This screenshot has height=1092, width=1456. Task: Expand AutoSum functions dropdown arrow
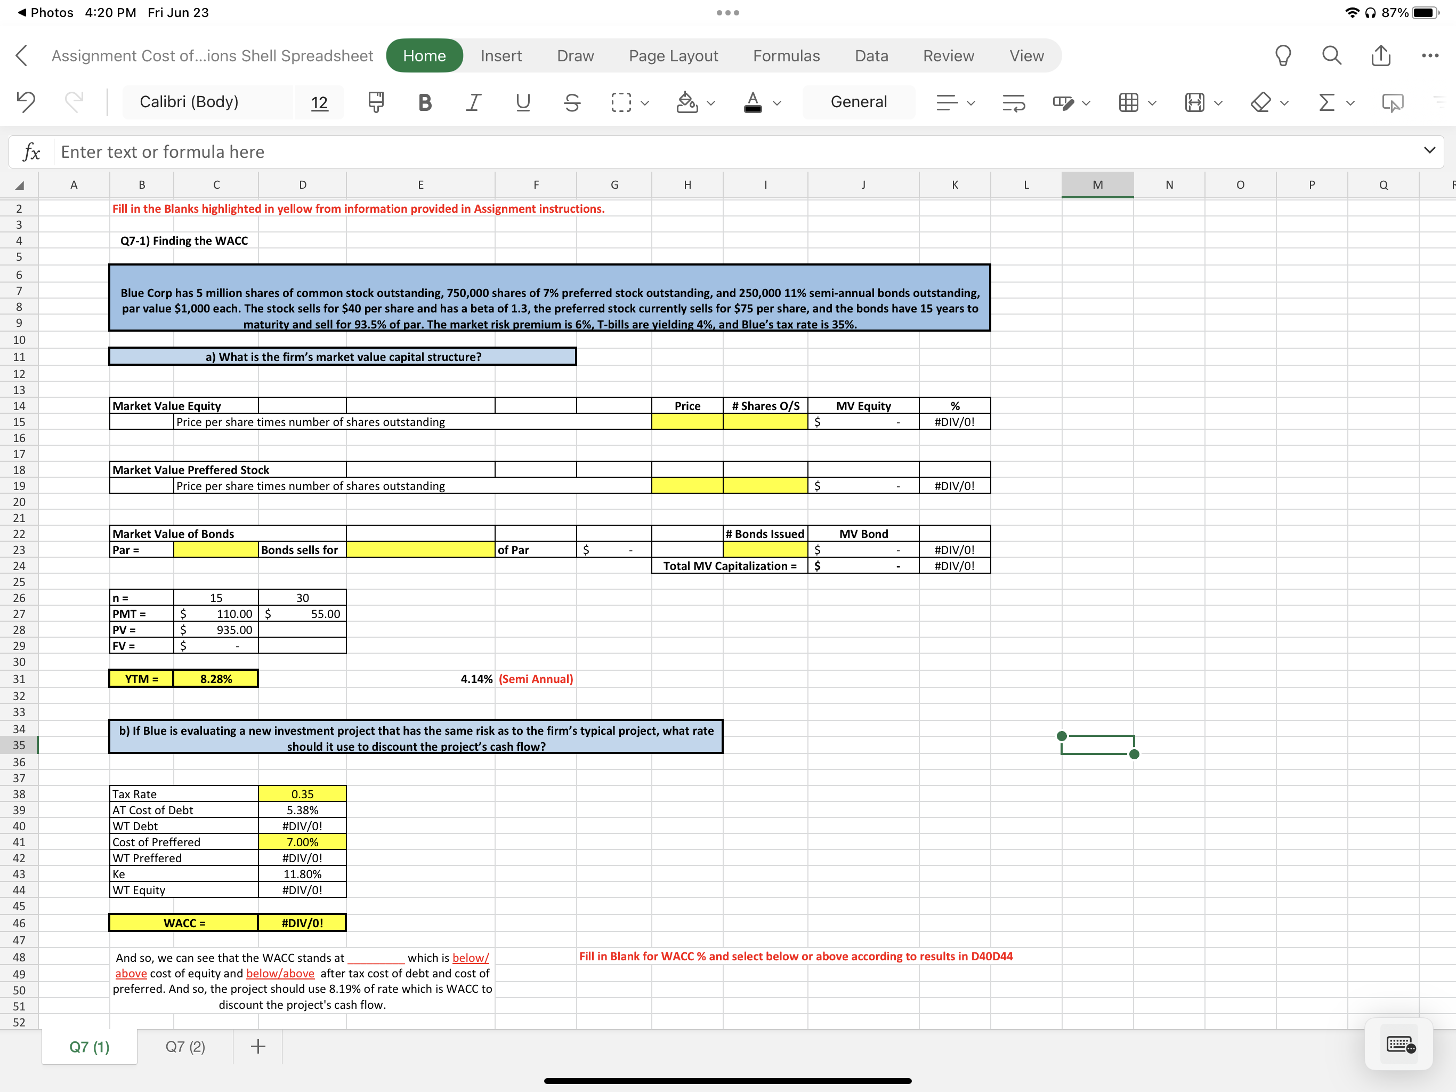point(1350,103)
